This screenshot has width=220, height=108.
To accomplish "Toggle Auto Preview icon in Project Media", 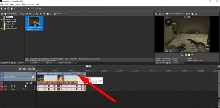I will click(51, 14).
